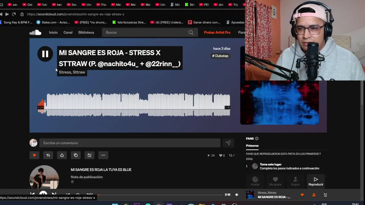Go forward with the browser arrow
This screenshot has width=365, height=205.
pyautogui.click(x=7, y=14)
